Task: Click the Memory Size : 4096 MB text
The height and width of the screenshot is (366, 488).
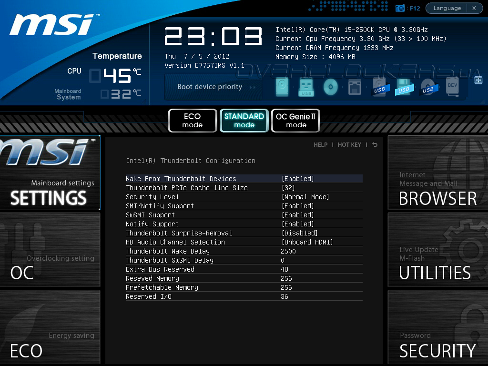Action: pos(315,57)
